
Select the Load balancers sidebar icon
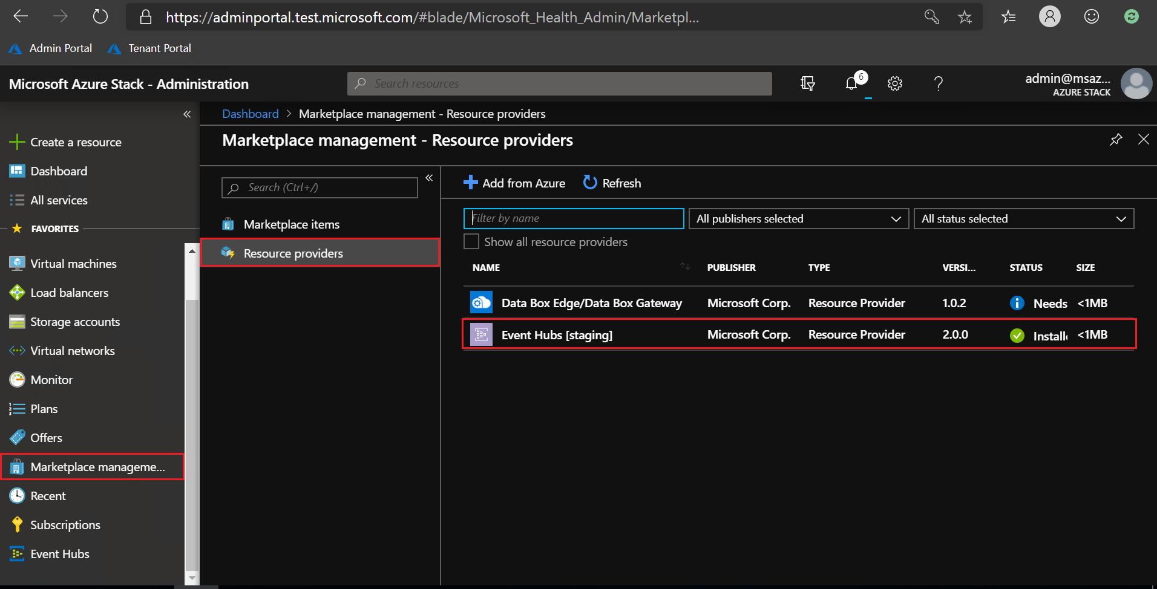point(17,292)
